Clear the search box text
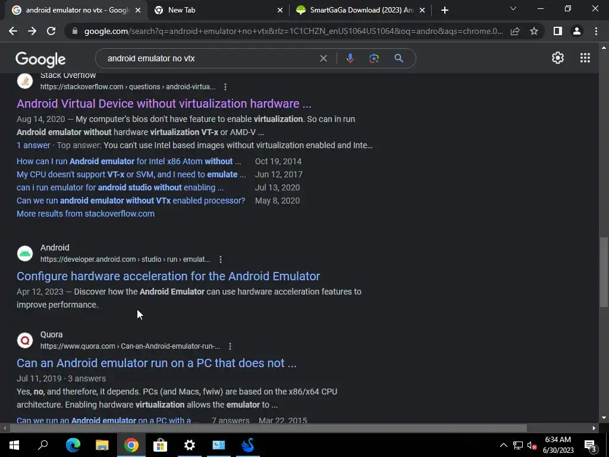609x457 pixels. click(x=323, y=58)
